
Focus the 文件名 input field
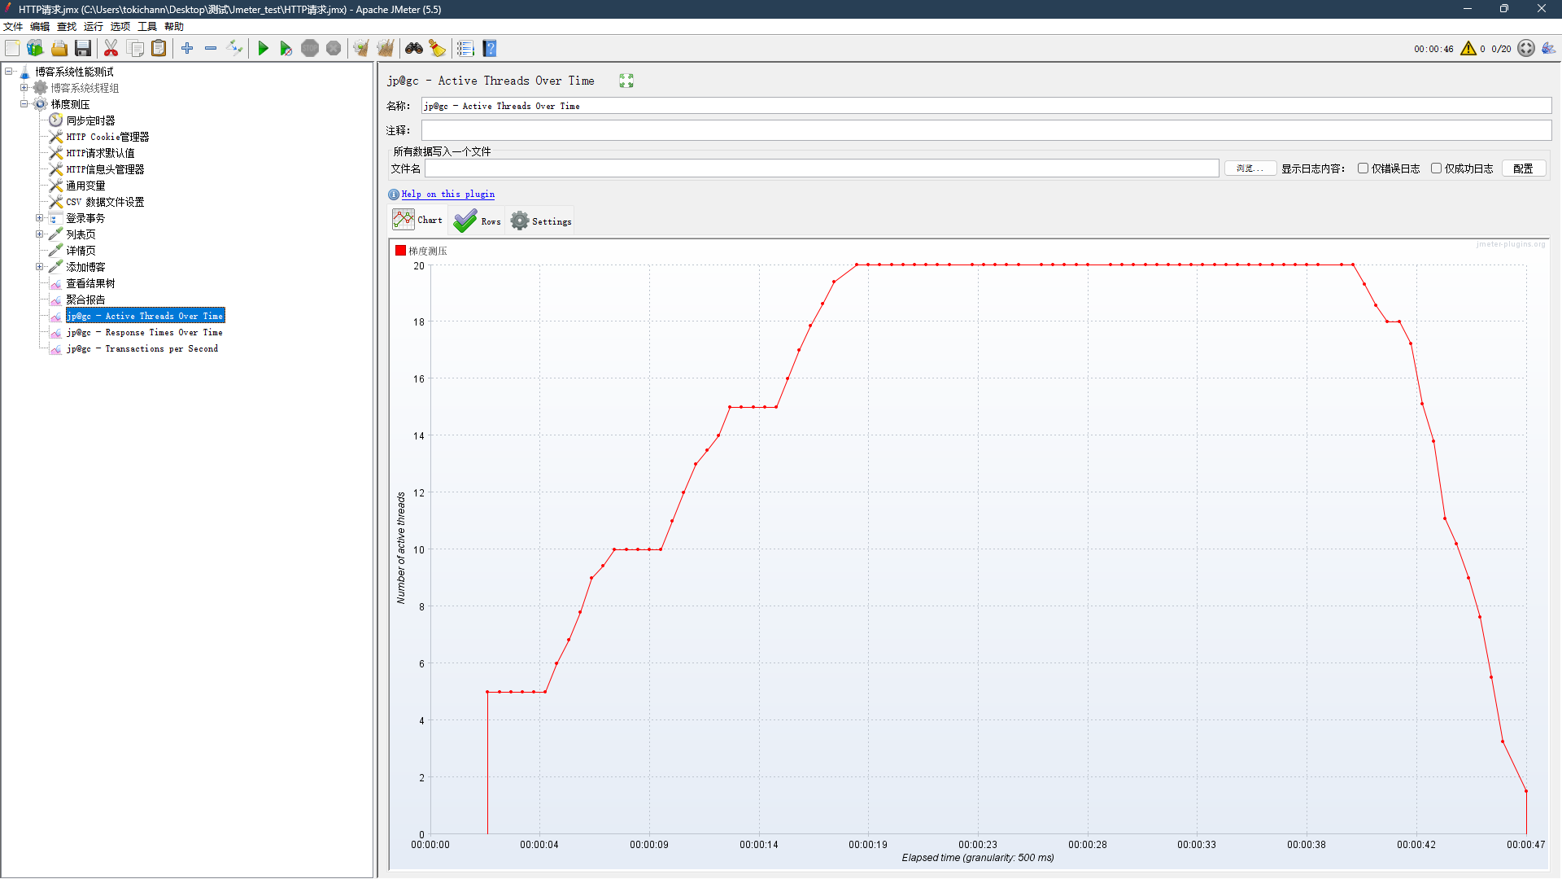[822, 168]
